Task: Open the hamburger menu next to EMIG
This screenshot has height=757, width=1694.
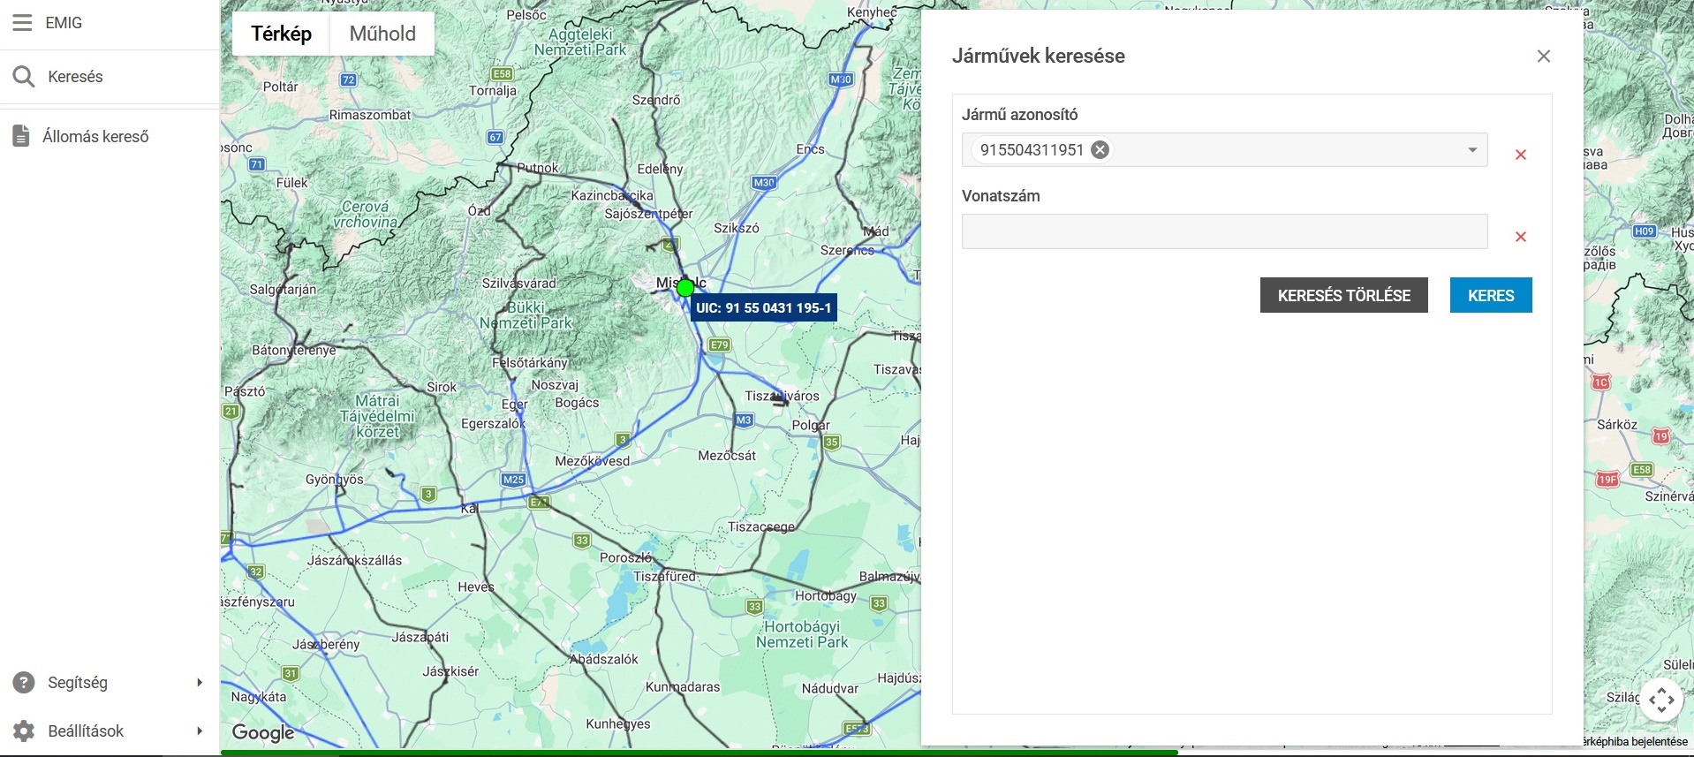Action: (x=22, y=23)
